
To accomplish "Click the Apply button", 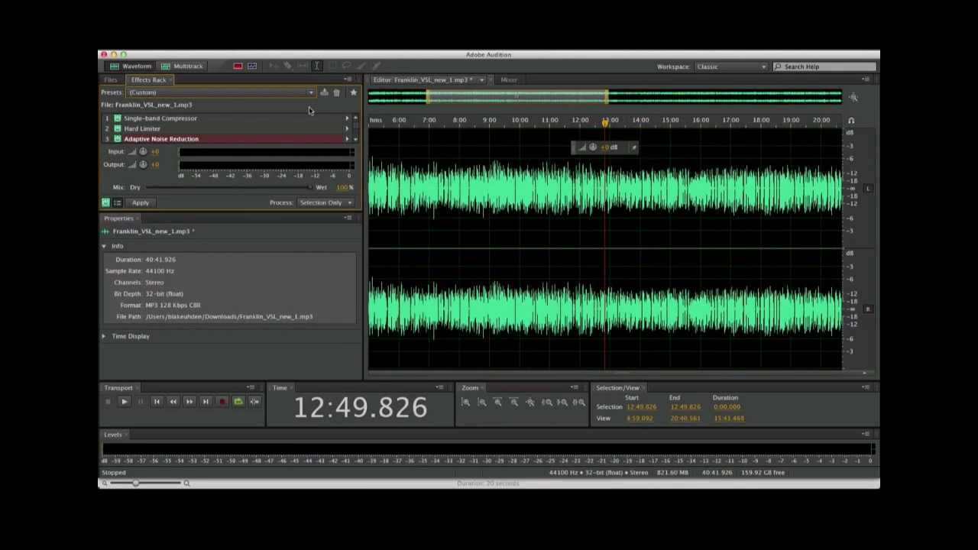I will point(141,202).
